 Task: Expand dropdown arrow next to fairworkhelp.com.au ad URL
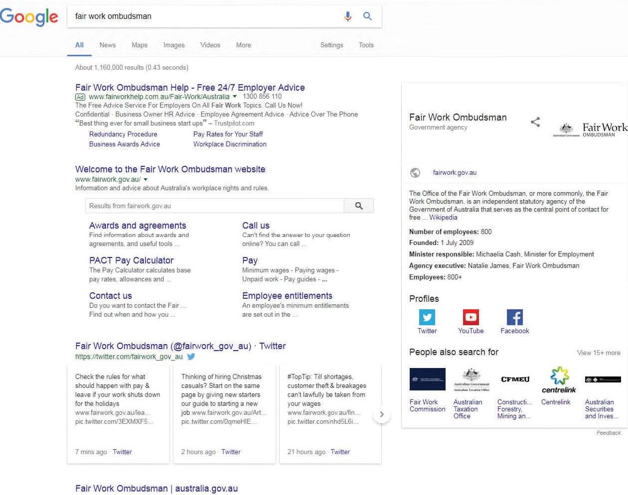[235, 97]
